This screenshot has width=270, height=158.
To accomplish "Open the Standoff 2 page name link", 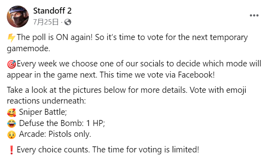I will pos(52,11).
